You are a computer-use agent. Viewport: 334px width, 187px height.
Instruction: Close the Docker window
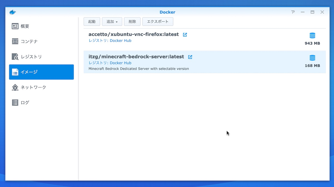point(322,12)
